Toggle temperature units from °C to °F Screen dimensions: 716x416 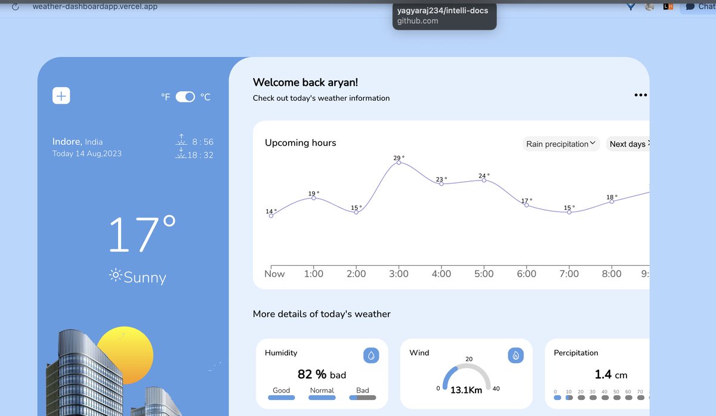pos(185,96)
